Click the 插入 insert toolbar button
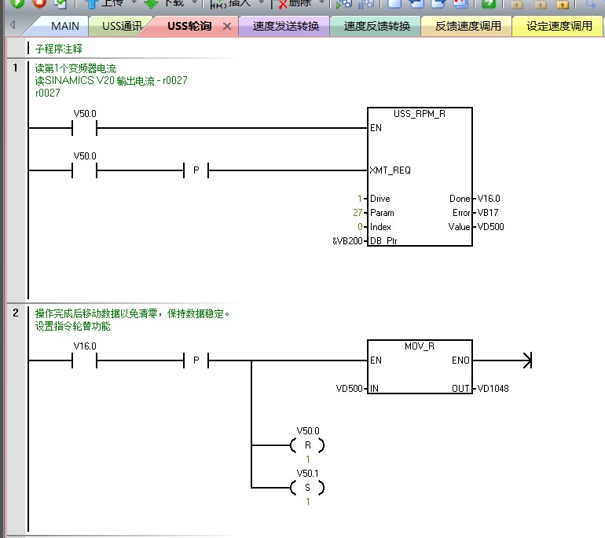The width and height of the screenshot is (605, 538). pyautogui.click(x=231, y=3)
